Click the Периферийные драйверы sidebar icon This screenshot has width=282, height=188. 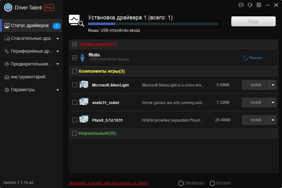point(7,51)
